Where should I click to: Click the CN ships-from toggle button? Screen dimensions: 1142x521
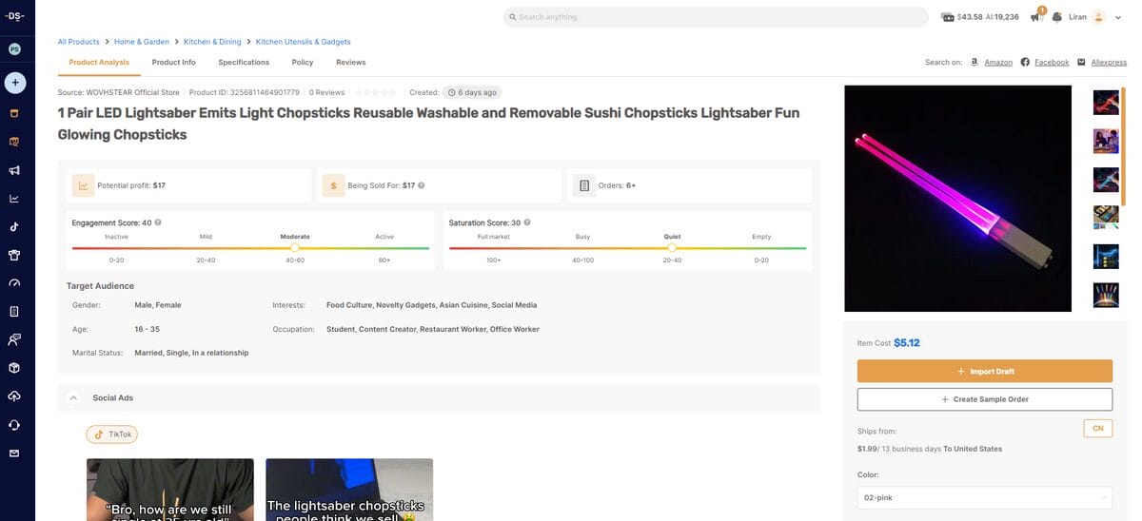click(1097, 429)
